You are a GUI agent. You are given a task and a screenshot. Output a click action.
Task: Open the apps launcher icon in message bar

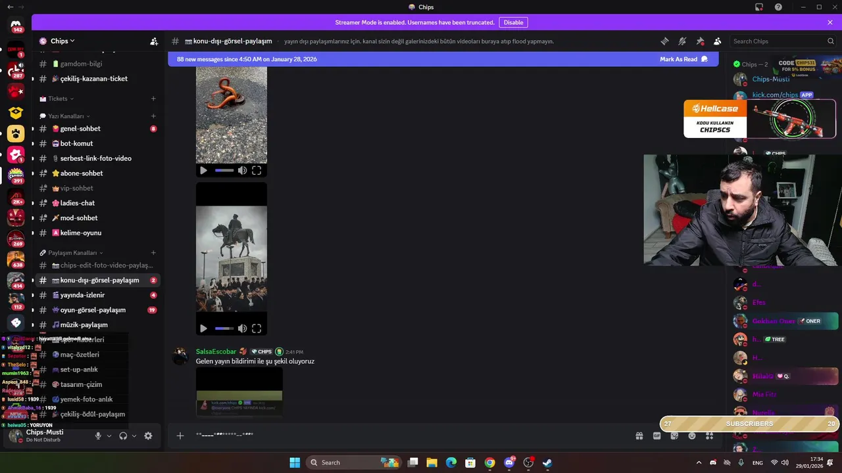click(709, 436)
